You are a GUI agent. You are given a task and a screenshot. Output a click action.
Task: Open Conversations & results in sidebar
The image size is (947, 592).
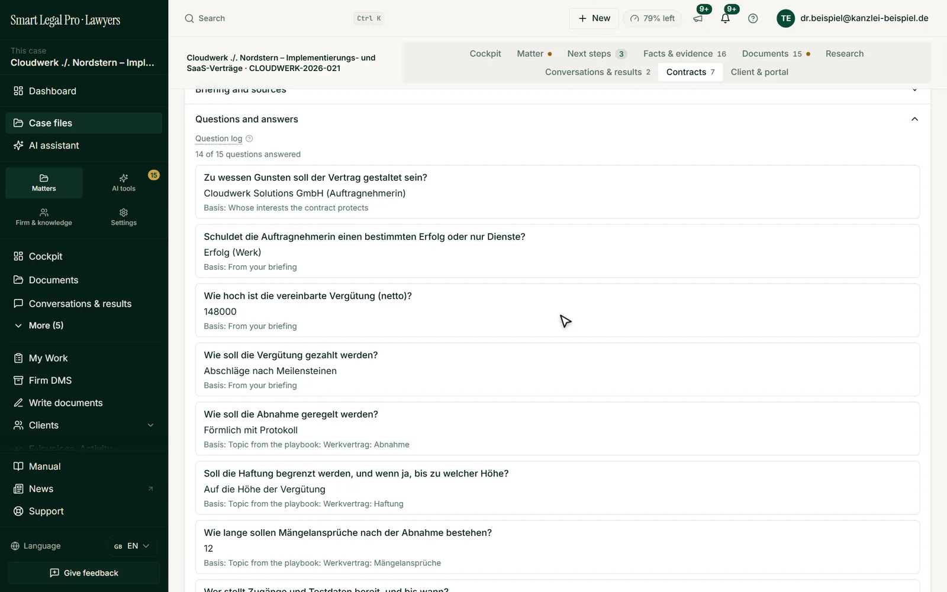pos(83,304)
